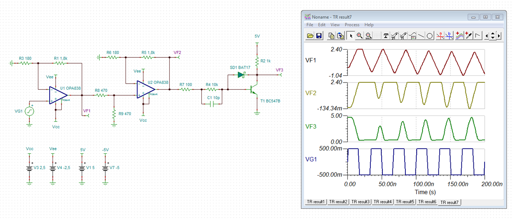513x220 pixels.
Task: Open the Edit menu
Action: 322,25
